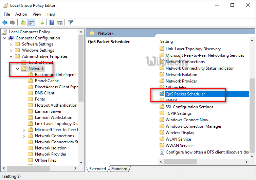Expand Network Connections in the tree
This screenshot has width=256, height=180.
tap(24, 136)
